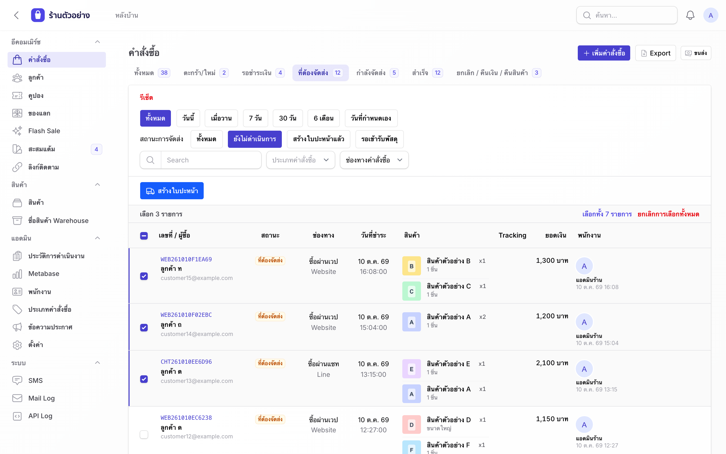
Task: Click the user avatar A in header
Action: [710, 15]
